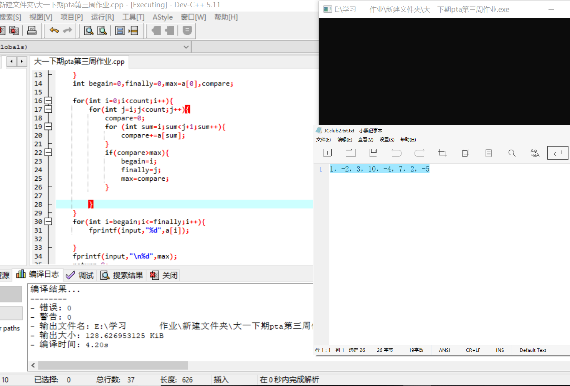Image resolution: width=570 pixels, height=386 pixels.
Task: Click the grayed redo arrow in Dev-C++
Action: point(67,30)
